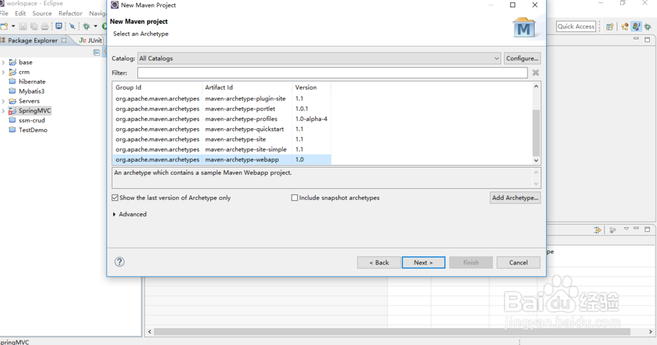Screen dimensions: 657x345
Task: Select the hibernate project in Package Explorer
Action: pyautogui.click(x=32, y=81)
